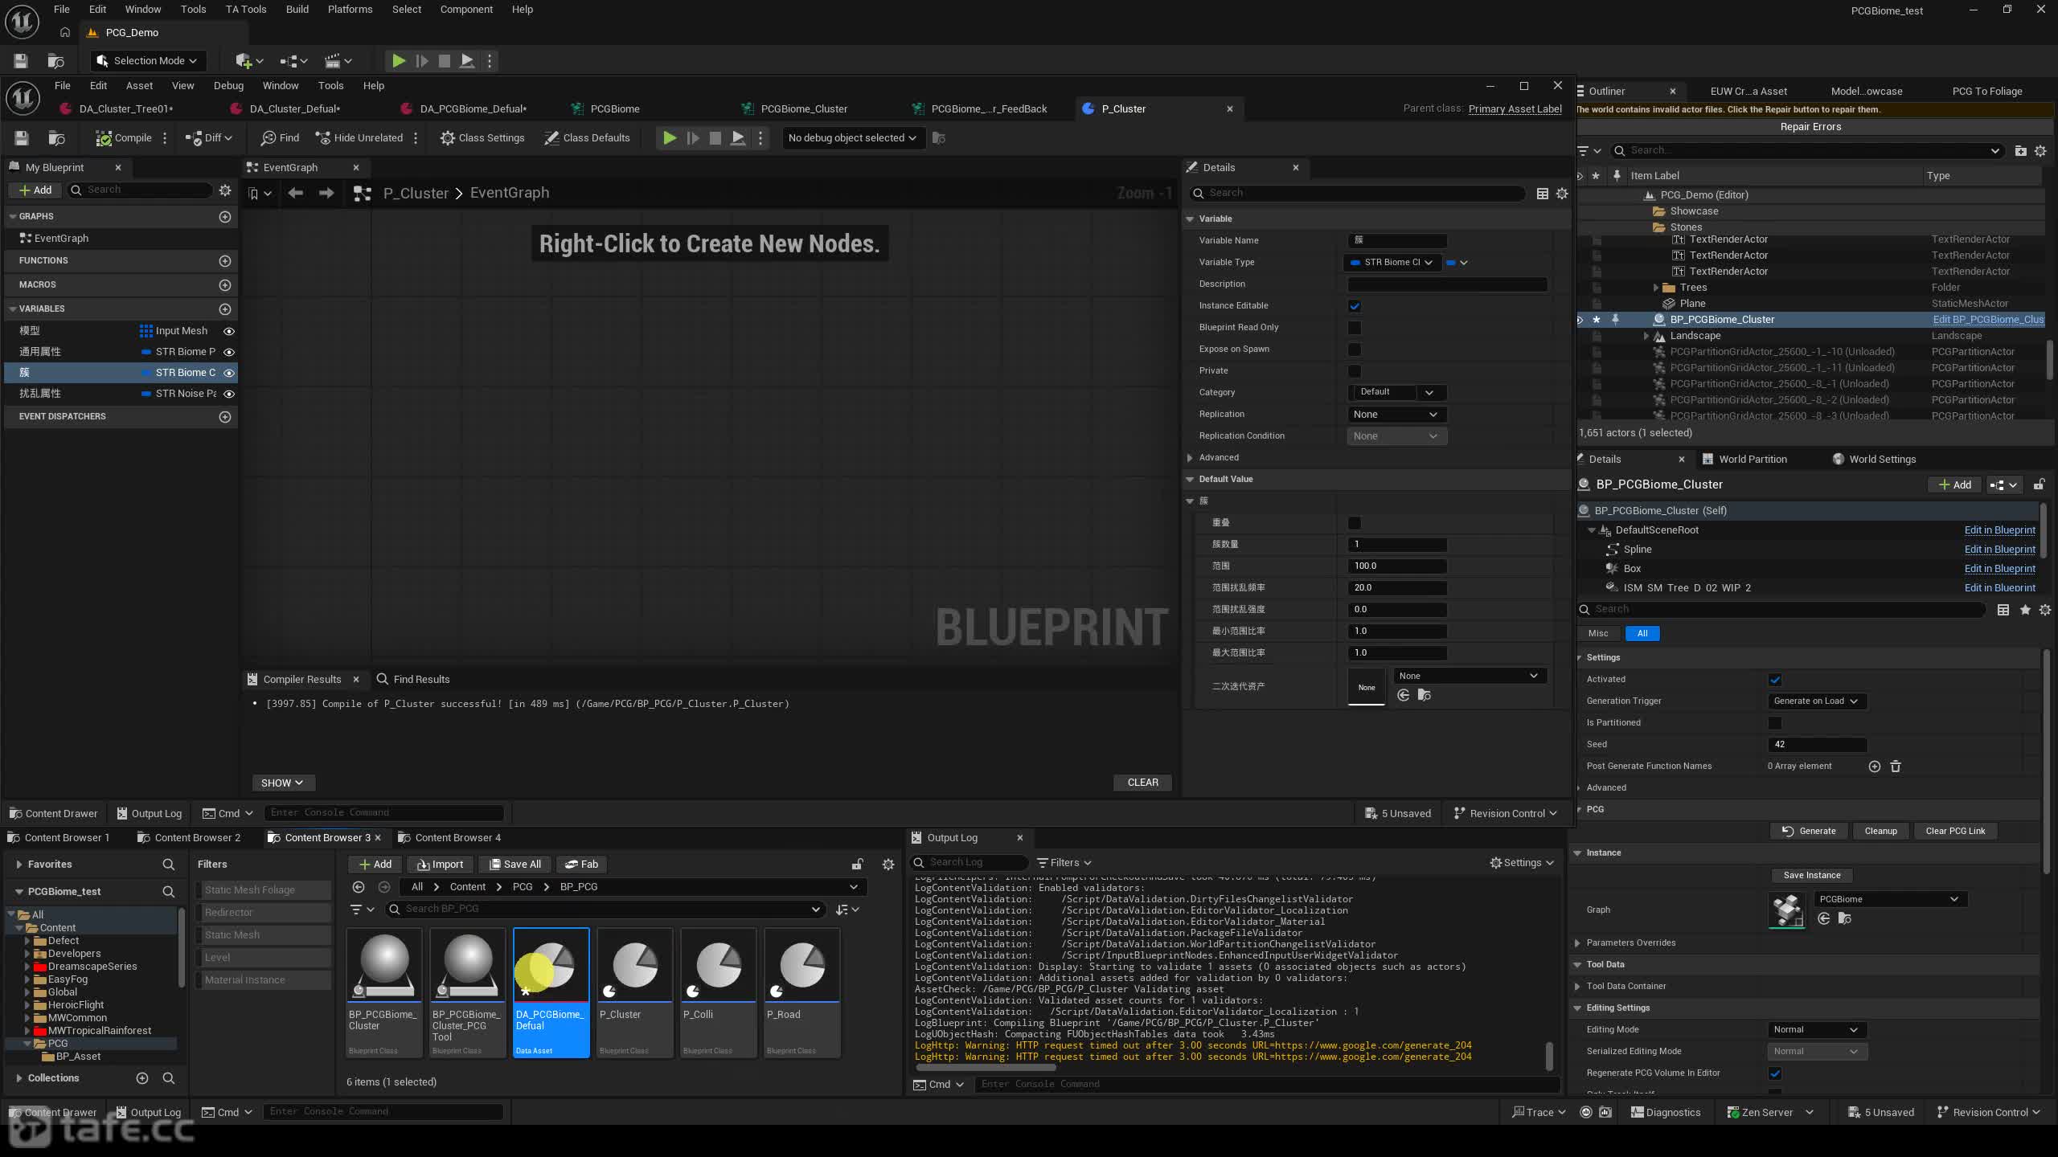2058x1157 pixels.
Task: Open the Find tool in blueprint toolbar
Action: pyautogui.click(x=280, y=138)
